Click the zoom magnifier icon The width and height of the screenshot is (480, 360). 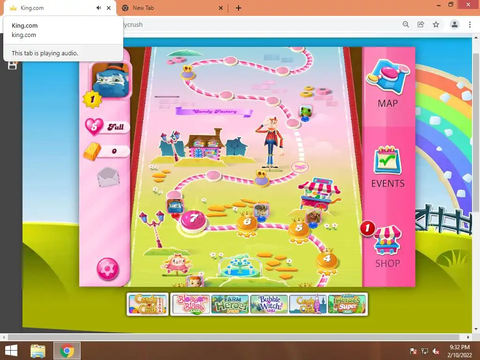[406, 24]
